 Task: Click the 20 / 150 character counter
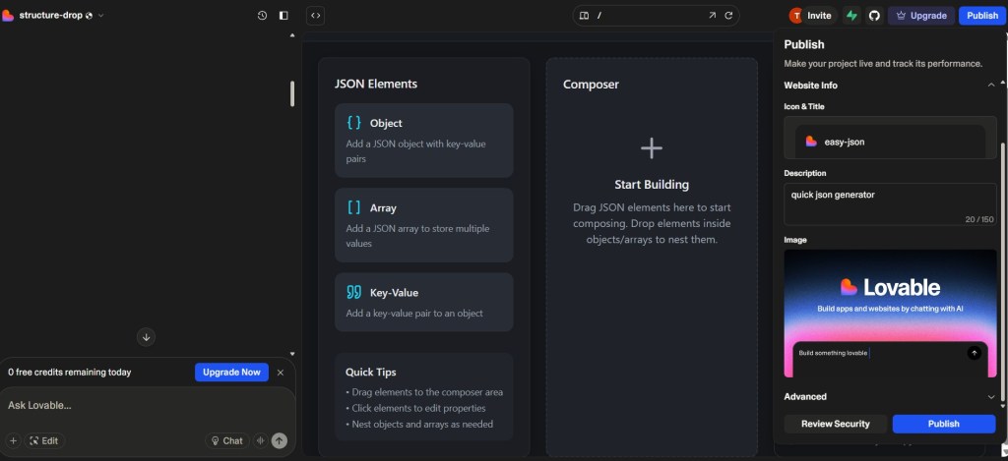[x=979, y=219]
